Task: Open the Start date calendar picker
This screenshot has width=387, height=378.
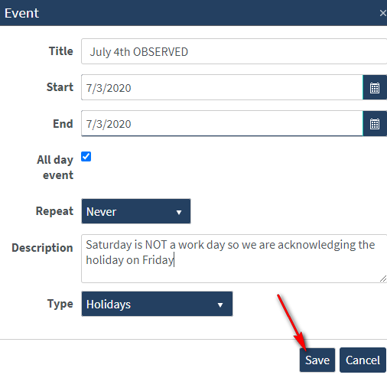Action: [375, 87]
